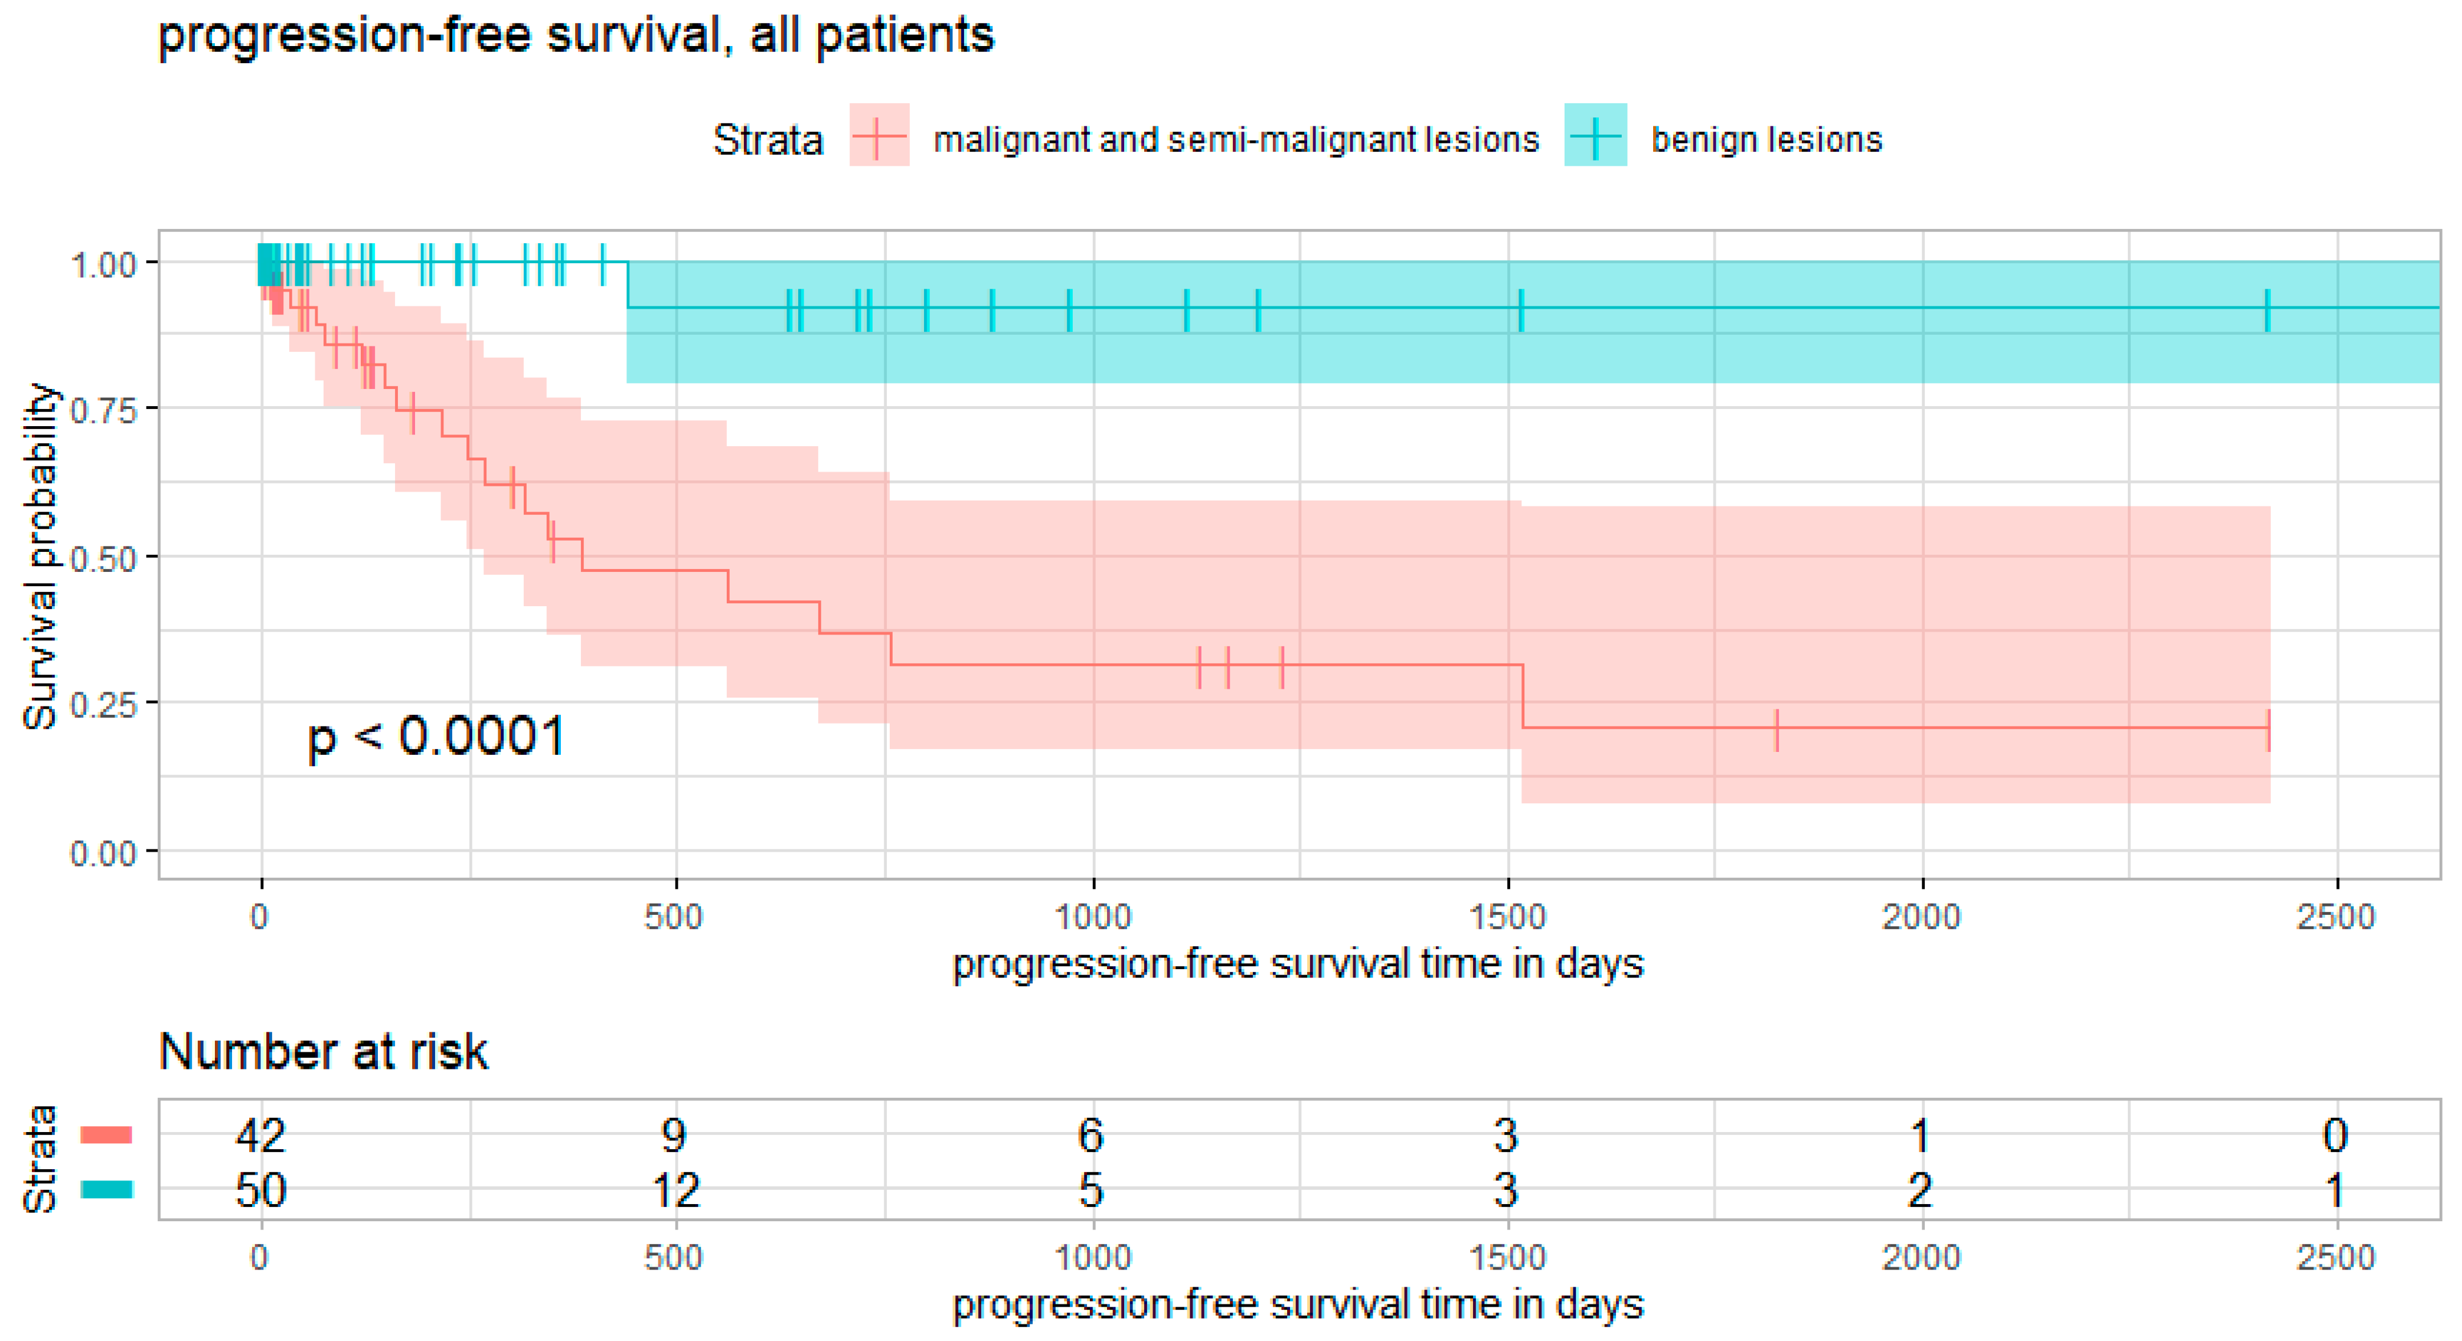Click the "Strata" legend title at top
The width and height of the screenshot is (2462, 1341).
click(768, 140)
